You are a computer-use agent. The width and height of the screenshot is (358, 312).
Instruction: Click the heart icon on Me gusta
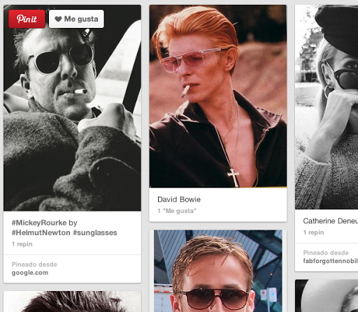point(58,19)
